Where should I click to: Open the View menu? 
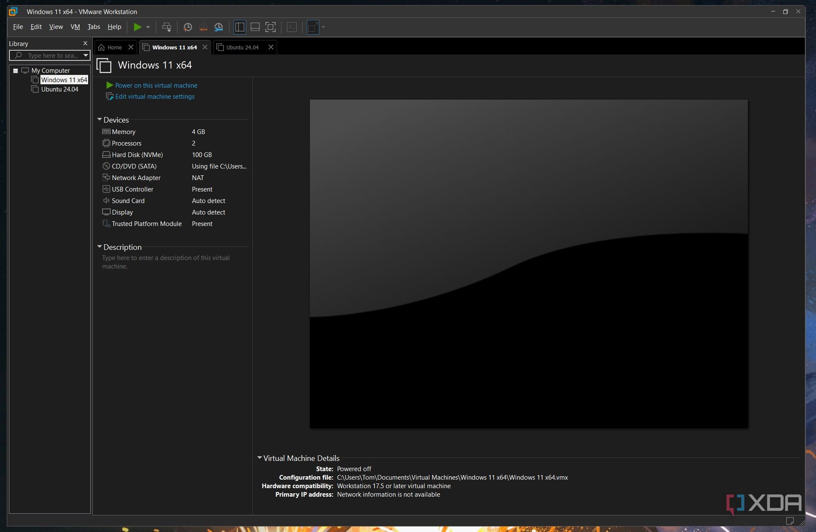coord(56,27)
